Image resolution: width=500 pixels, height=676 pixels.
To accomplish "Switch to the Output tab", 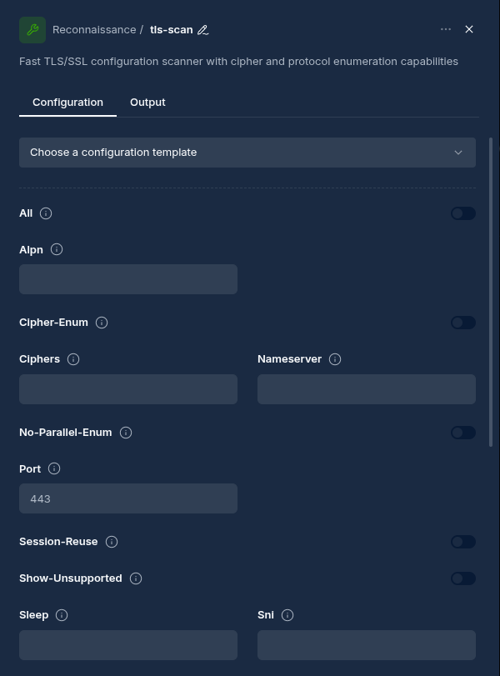I will tap(147, 103).
